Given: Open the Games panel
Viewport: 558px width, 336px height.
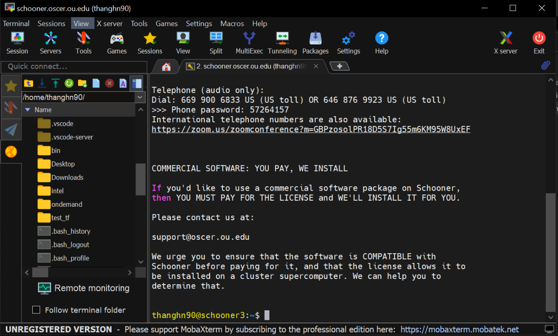Looking at the screenshot, I should (x=116, y=42).
